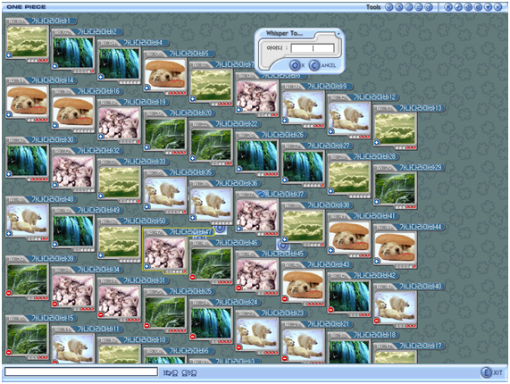
Task: Click the red minus icon on card 가나다라마바45
Action: coord(239,288)
